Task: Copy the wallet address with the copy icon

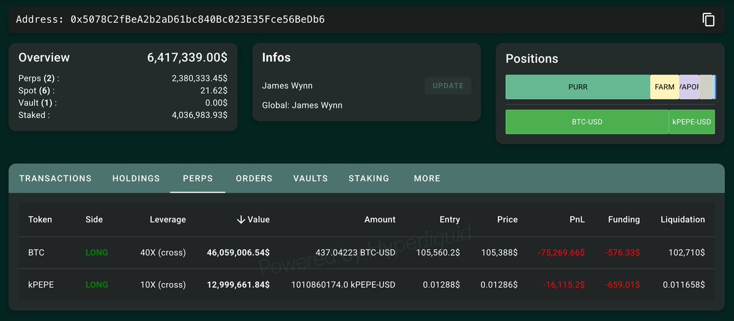Action: [708, 20]
